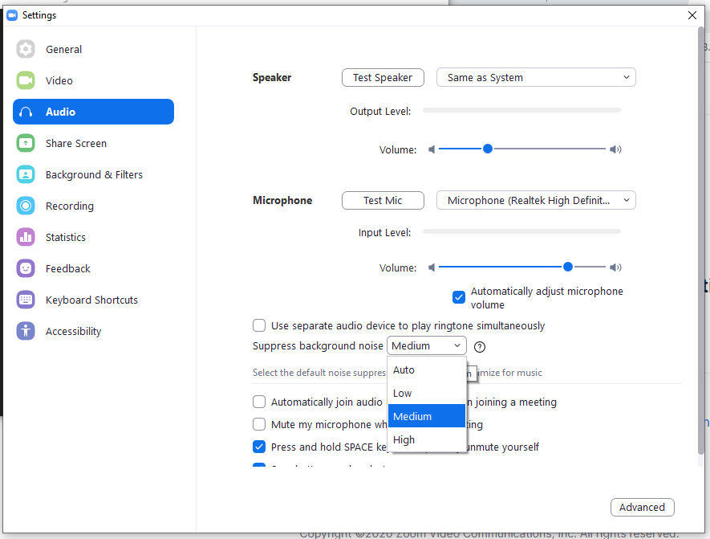The height and width of the screenshot is (539, 710).
Task: Enable automatically join audio checkbox
Action: coord(259,402)
